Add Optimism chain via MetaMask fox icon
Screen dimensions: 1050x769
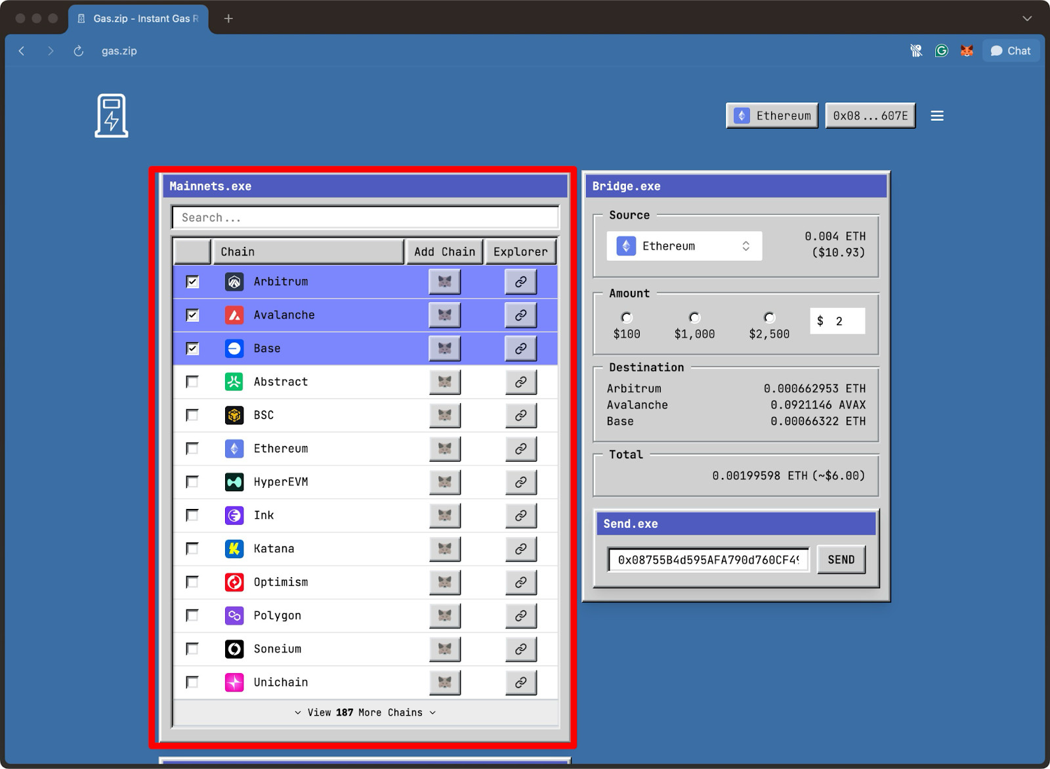pyautogui.click(x=445, y=582)
